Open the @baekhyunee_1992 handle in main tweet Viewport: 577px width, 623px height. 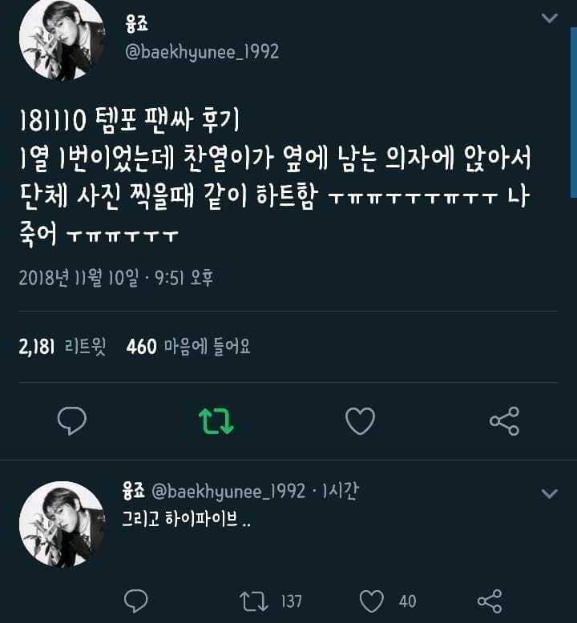click(202, 52)
